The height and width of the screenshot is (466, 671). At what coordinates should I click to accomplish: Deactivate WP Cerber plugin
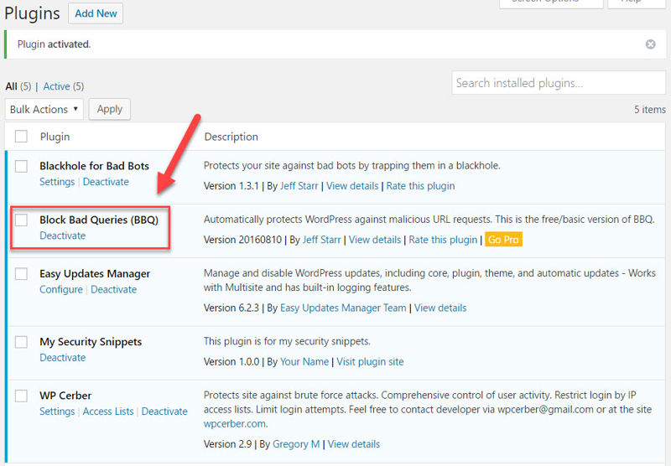pyautogui.click(x=164, y=412)
